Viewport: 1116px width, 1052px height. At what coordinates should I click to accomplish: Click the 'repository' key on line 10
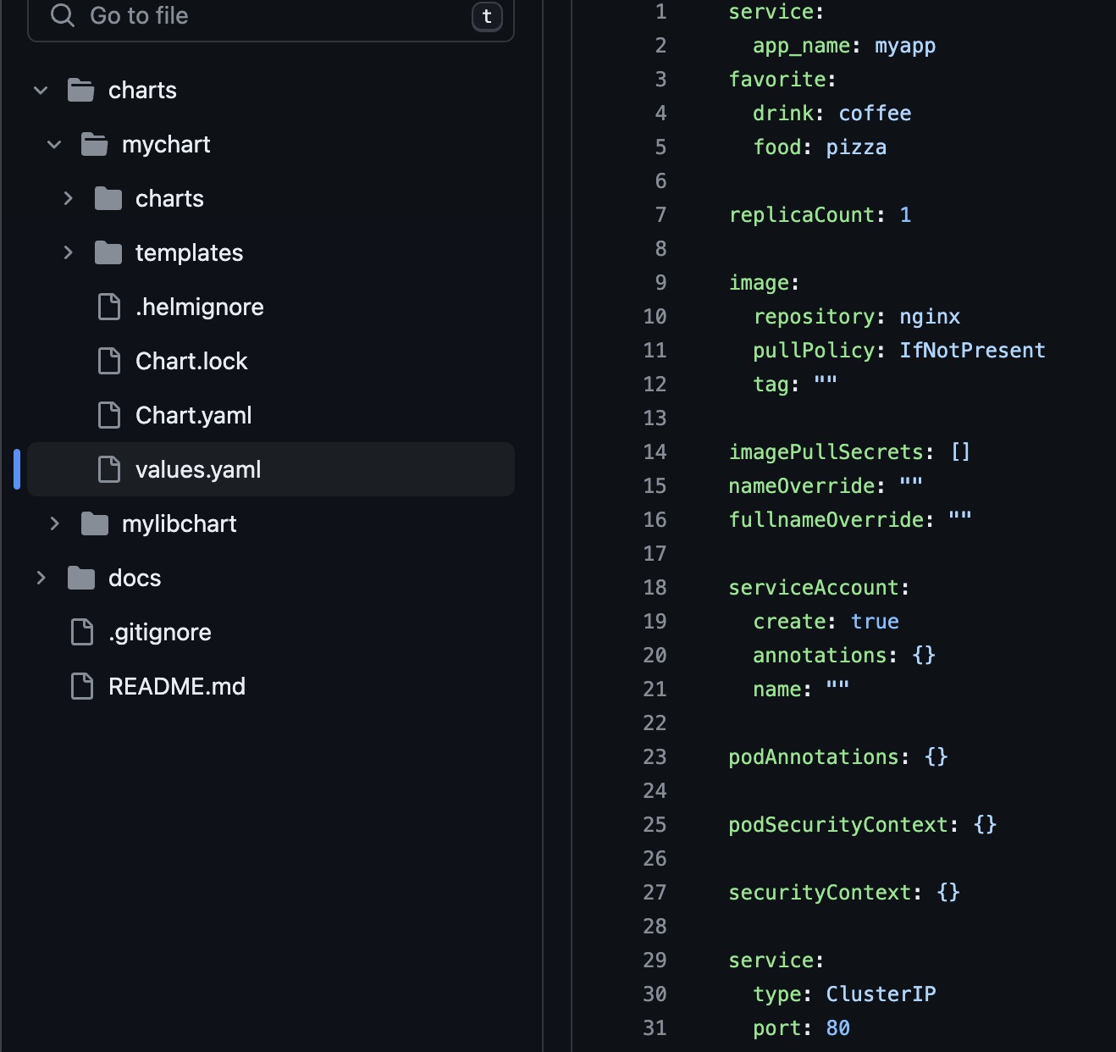point(814,318)
